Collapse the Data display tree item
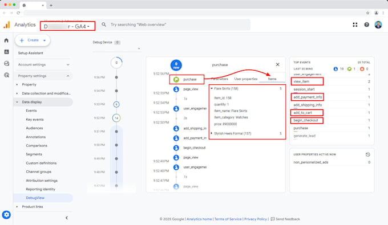This screenshot has height=225, width=388. 17,102
